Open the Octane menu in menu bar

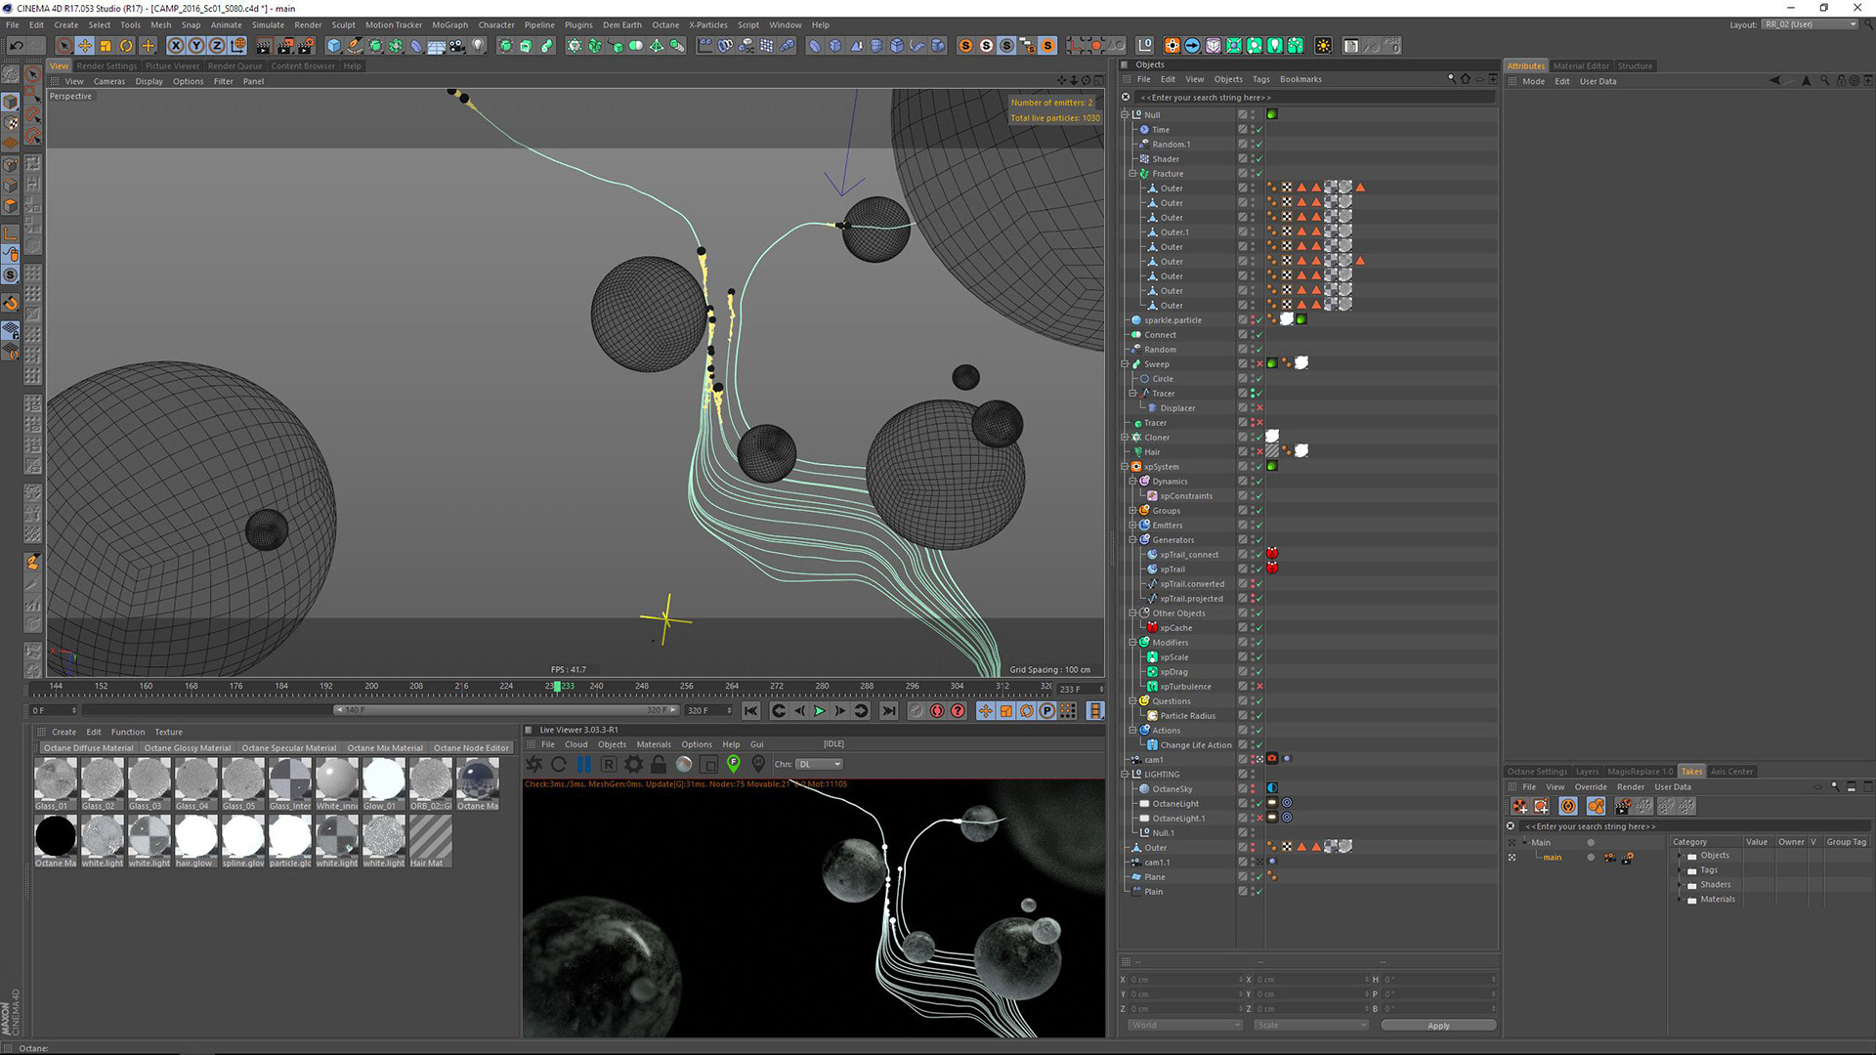tap(665, 24)
